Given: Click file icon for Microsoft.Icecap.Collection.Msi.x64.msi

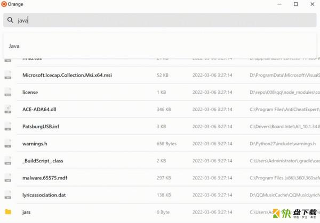Looking at the screenshot, I should 8,75.
